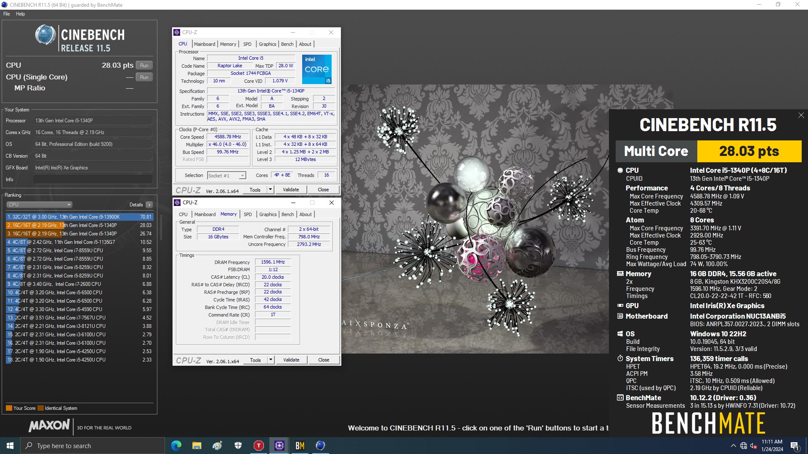
Task: Click the Info input field
Action: [x=93, y=179]
